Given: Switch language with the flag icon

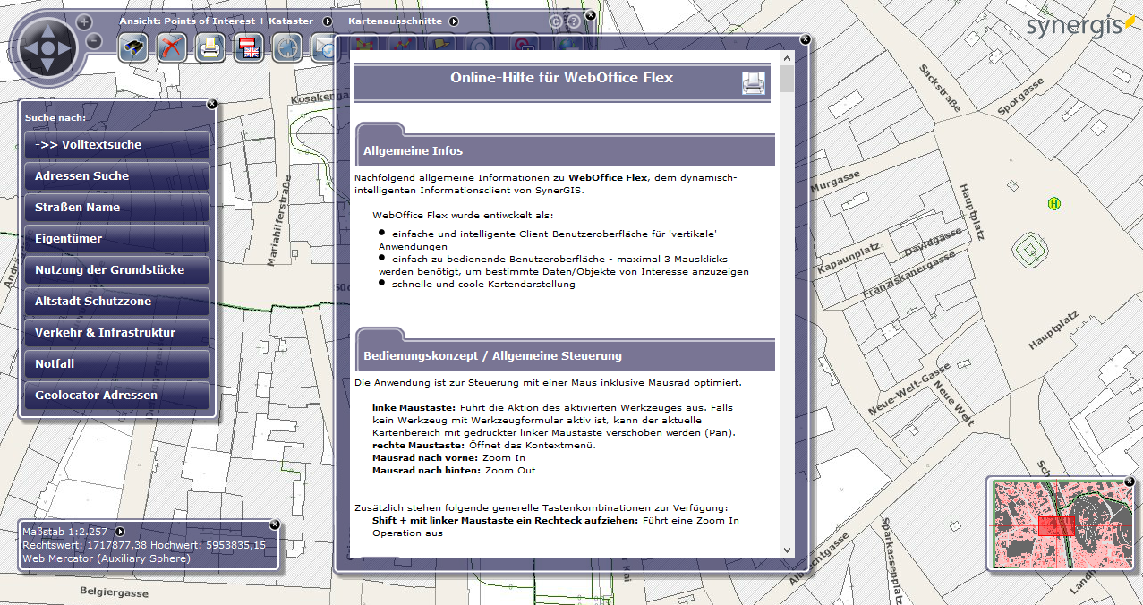Looking at the screenshot, I should pos(249,47).
